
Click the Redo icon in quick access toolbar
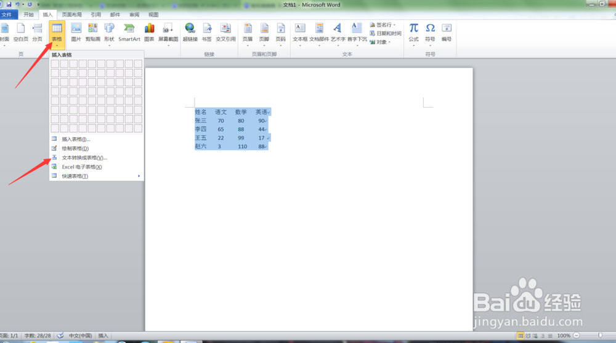click(x=30, y=4)
